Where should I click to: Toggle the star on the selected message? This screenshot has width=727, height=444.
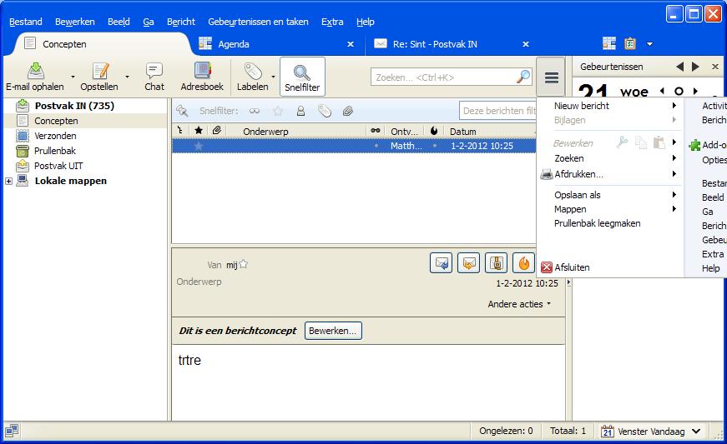click(x=199, y=146)
